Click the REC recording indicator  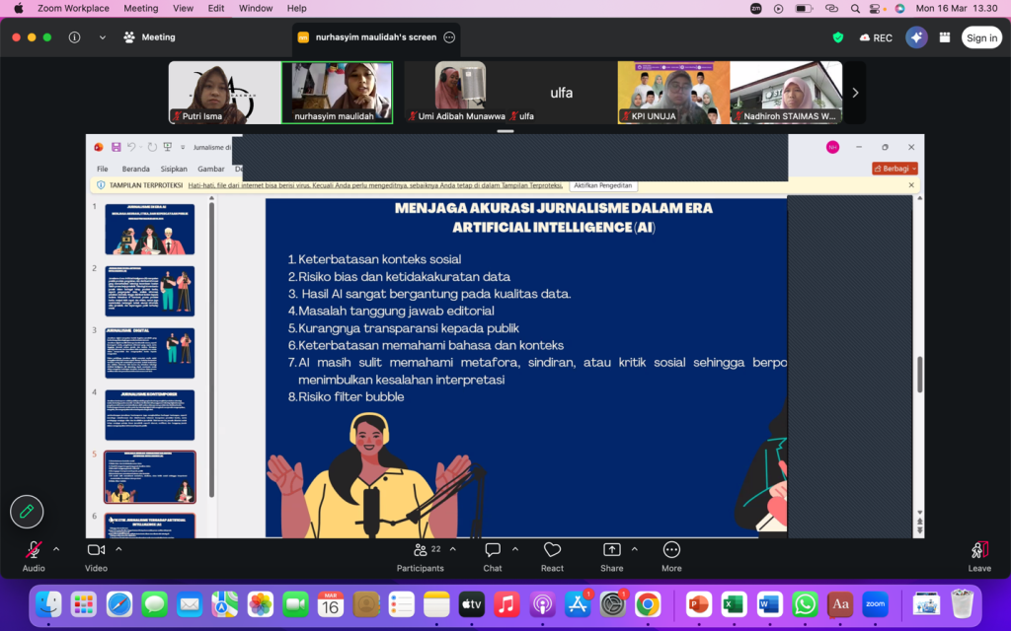pyautogui.click(x=876, y=37)
